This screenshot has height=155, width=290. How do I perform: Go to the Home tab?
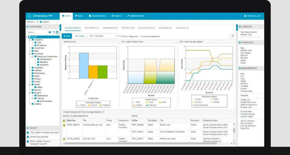click(66, 16)
